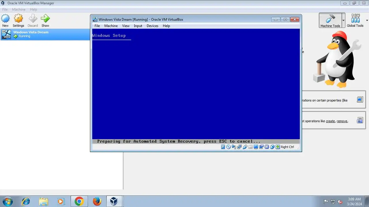Open View menu in VM window

(x=126, y=26)
